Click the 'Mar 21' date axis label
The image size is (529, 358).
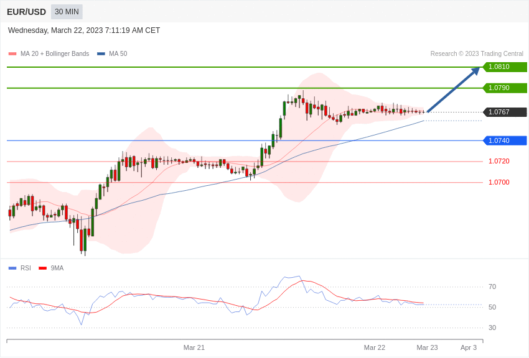coord(194,347)
